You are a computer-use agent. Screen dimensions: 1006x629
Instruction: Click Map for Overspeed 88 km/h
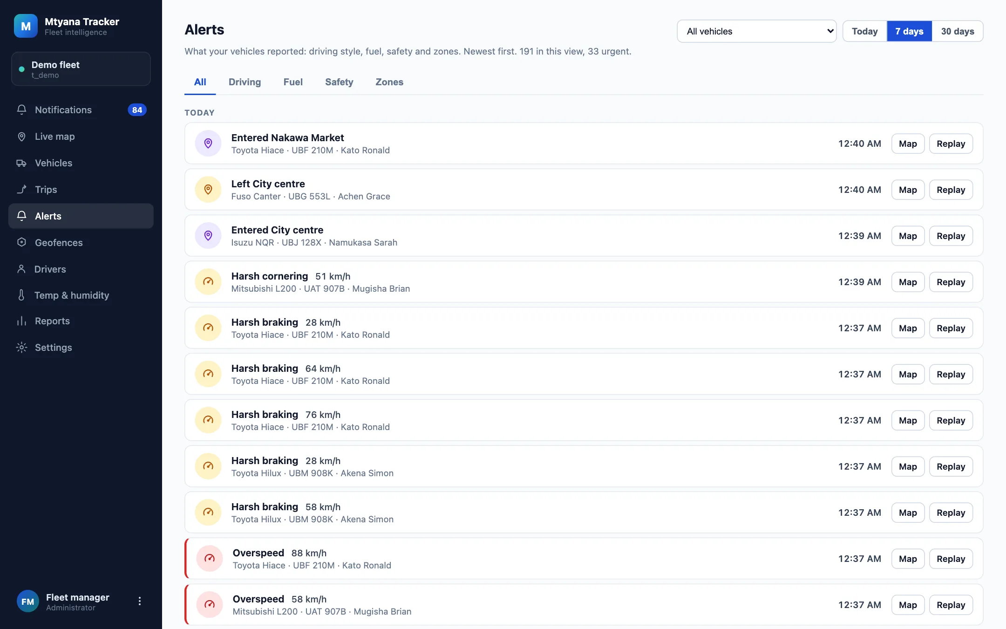tap(908, 559)
